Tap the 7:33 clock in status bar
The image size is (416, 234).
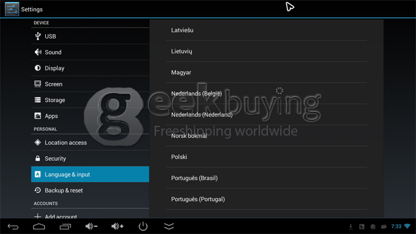(396, 226)
